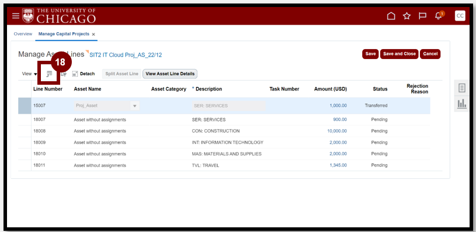This screenshot has width=476, height=232.
Task: Click SER: SERVICES in row 18007
Action: [209, 120]
